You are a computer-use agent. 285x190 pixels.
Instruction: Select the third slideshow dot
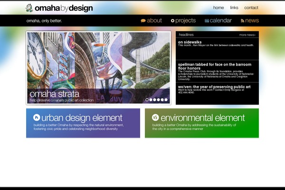(154, 100)
